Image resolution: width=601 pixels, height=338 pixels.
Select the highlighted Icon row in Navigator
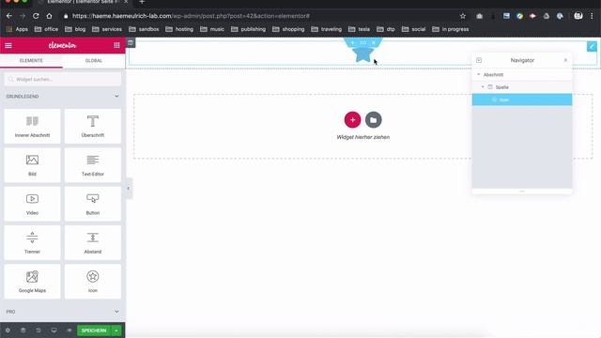point(522,100)
